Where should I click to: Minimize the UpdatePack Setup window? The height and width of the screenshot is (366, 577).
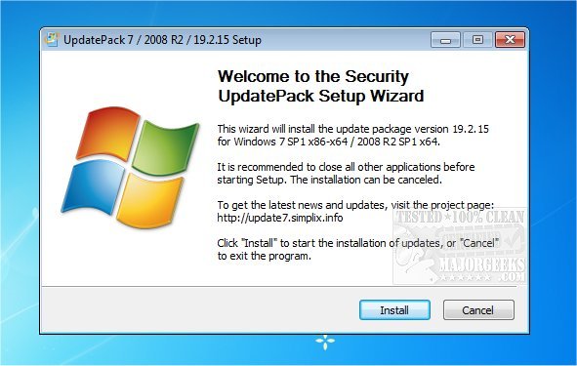pos(445,40)
